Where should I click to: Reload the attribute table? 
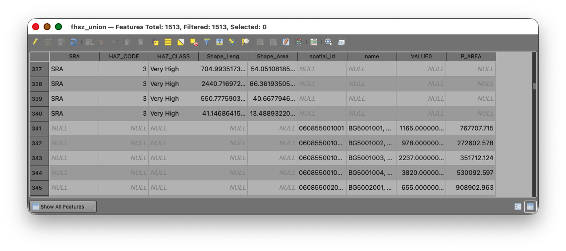(x=74, y=42)
